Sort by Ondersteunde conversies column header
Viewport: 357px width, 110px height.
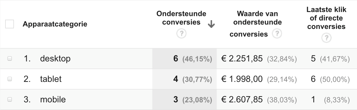(182, 18)
